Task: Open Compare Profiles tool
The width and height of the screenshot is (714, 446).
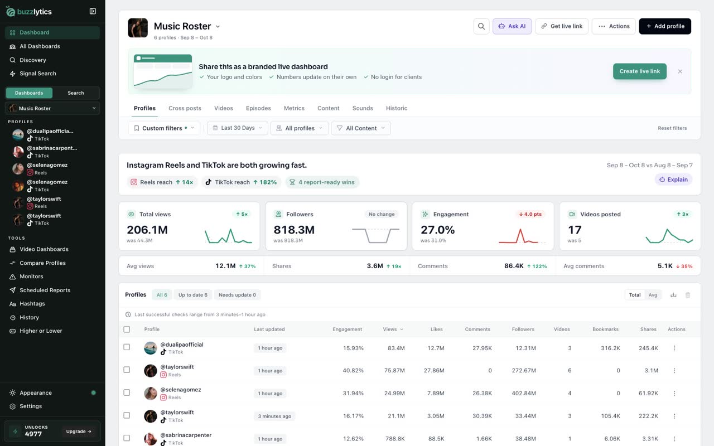Action: (52, 263)
